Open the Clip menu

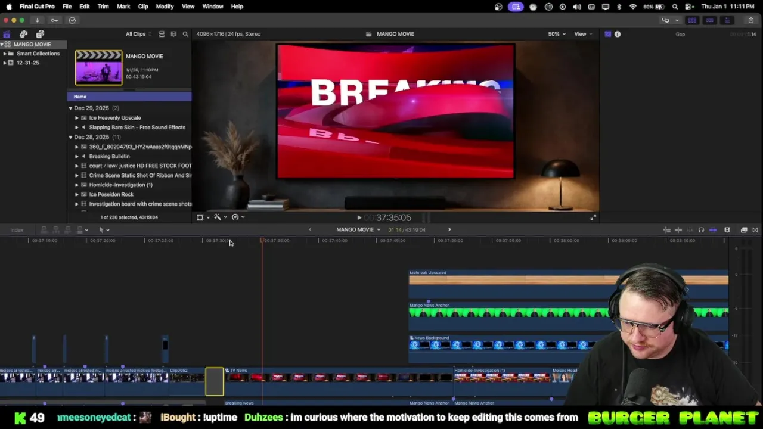pos(143,7)
